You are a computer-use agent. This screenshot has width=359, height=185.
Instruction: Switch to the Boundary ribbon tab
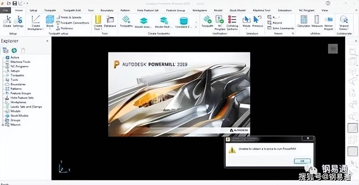pyautogui.click(x=107, y=10)
